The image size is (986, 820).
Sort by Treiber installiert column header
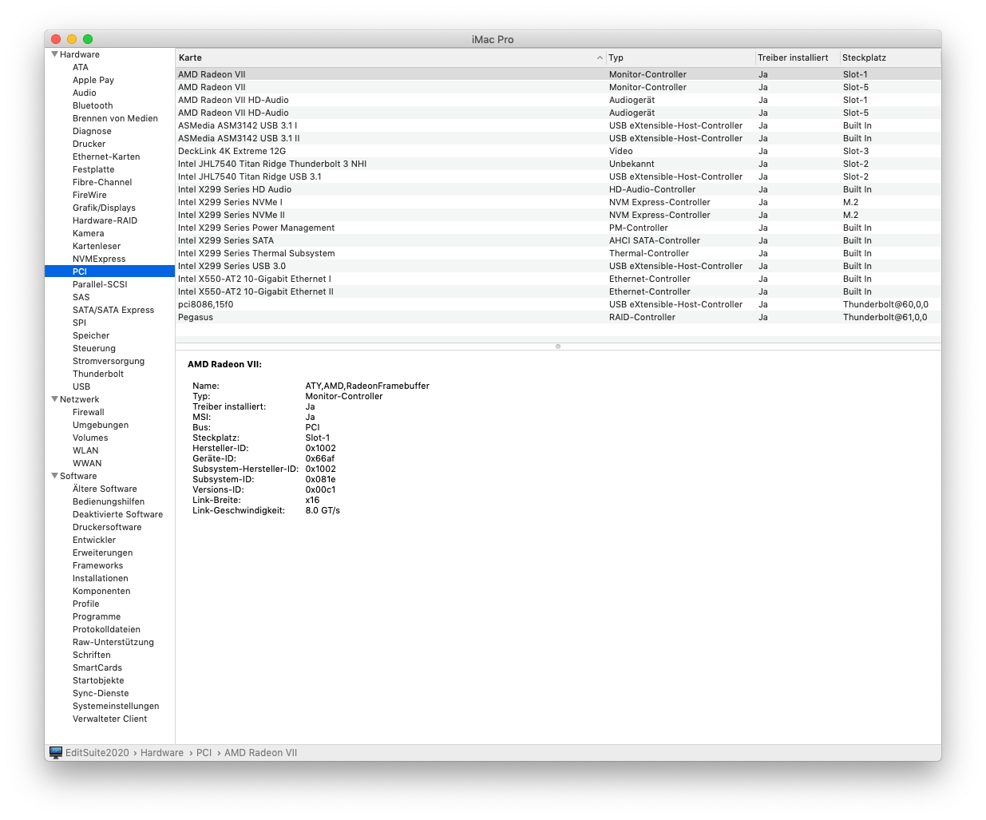click(797, 57)
